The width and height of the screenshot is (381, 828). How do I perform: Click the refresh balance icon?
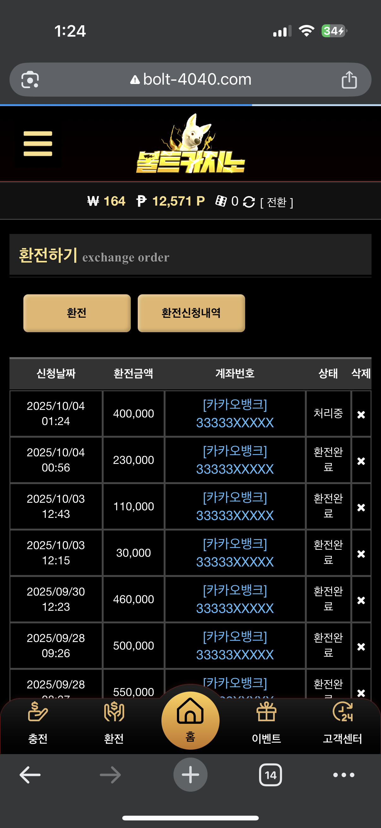pos(249,202)
